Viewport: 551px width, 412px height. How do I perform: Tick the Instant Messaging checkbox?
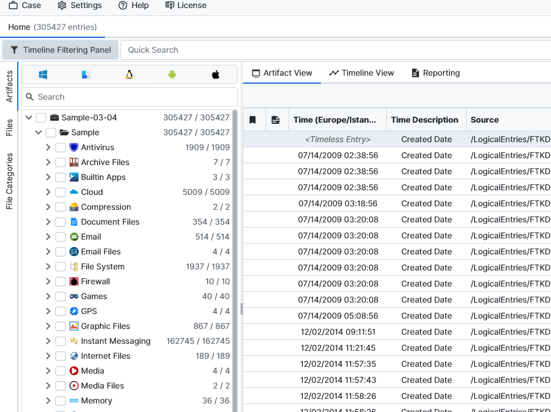(x=60, y=341)
